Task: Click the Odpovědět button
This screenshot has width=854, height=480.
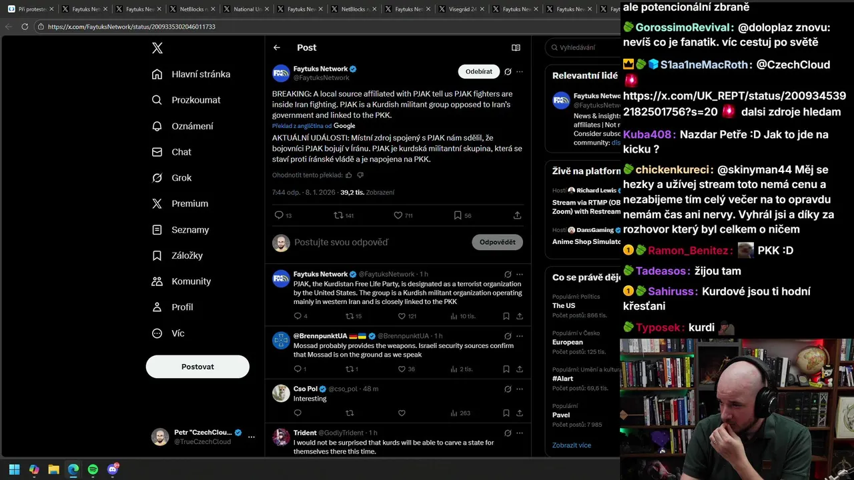Action: coord(497,242)
